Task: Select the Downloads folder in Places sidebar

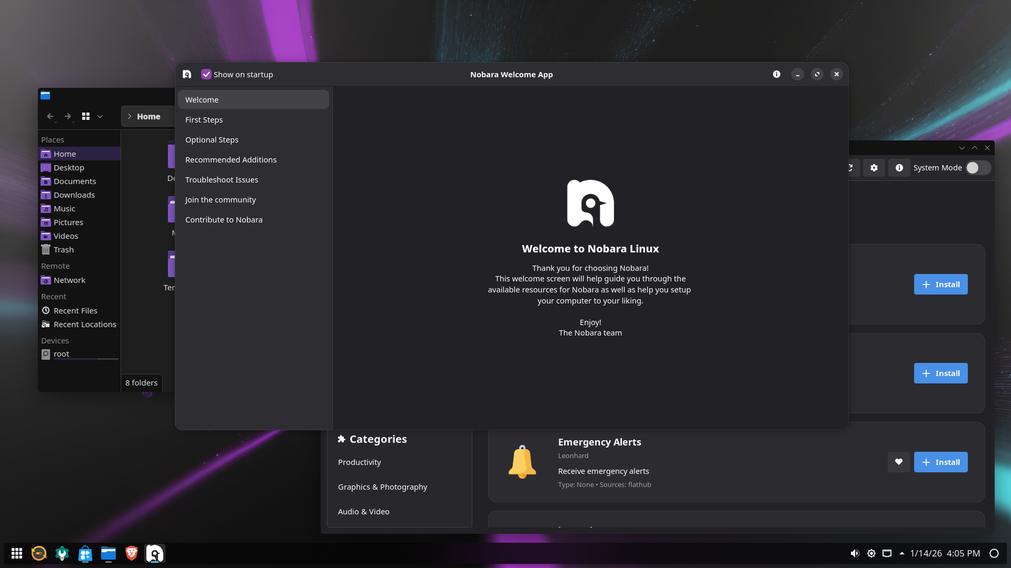Action: tap(74, 195)
